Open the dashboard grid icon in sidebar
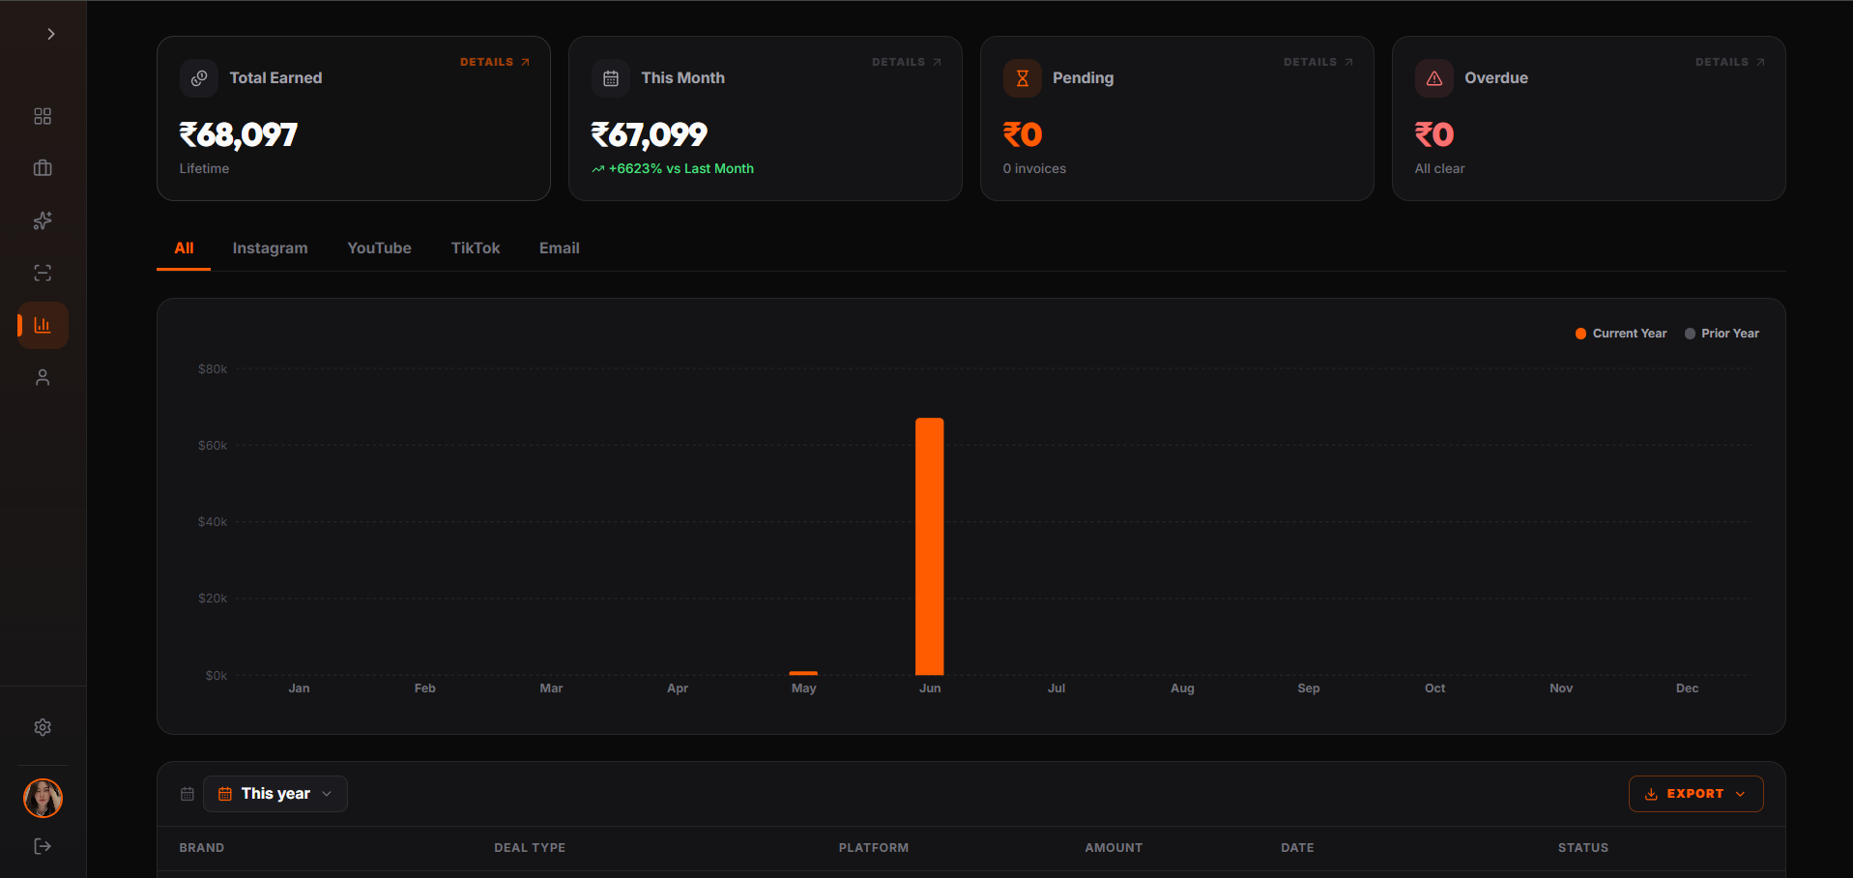The image size is (1853, 878). [x=43, y=116]
